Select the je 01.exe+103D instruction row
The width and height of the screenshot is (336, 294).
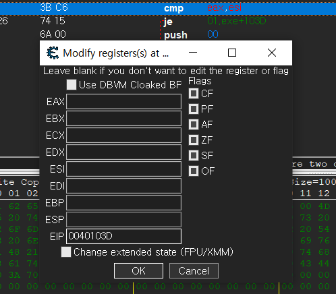coord(168,22)
